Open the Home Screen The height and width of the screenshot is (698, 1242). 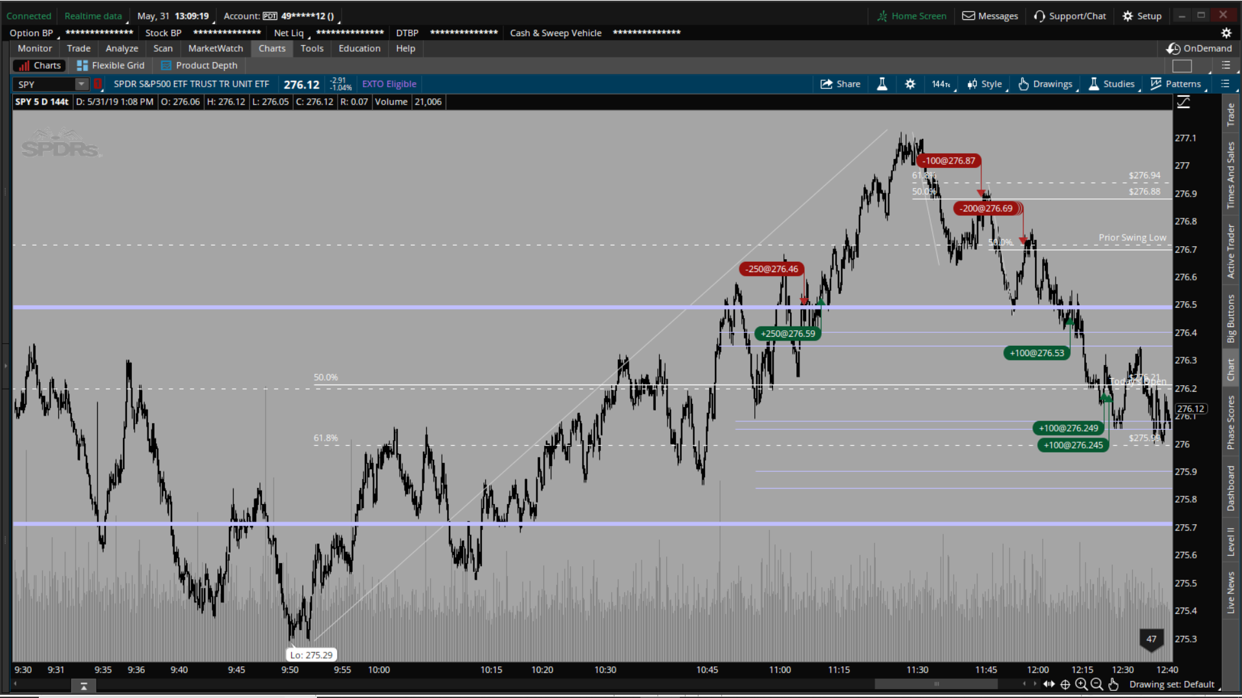[x=912, y=16]
